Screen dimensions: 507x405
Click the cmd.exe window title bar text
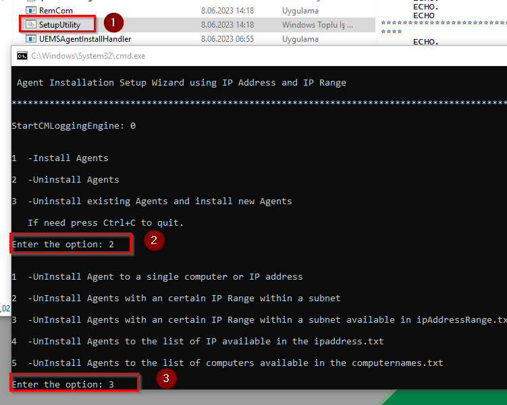pos(88,56)
